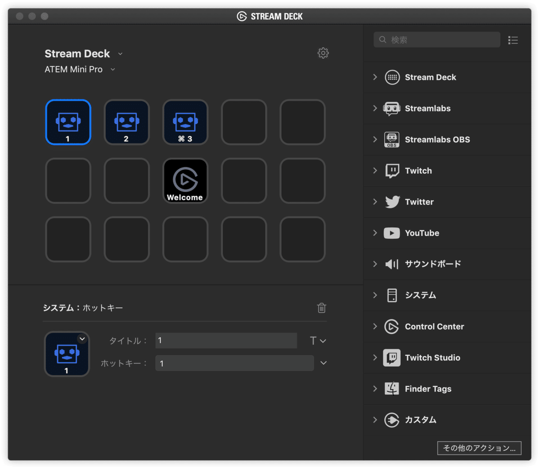Viewport: 540px width, 469px height.
Task: Click the ホットキー input field
Action: click(234, 363)
